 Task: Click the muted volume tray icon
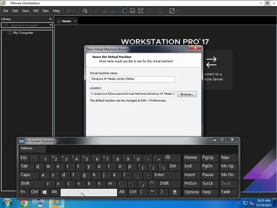click(x=252, y=203)
